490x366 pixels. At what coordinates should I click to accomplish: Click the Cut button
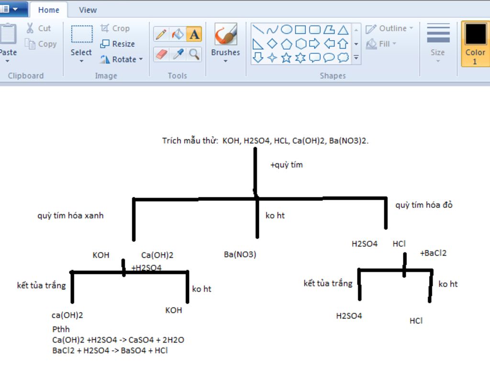(39, 28)
